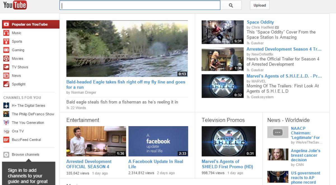336x185 pixels.
Task: Open the Chris Hadfield channel link
Action: [263, 27]
